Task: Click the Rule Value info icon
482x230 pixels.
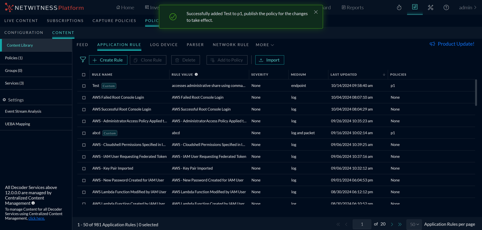Action: point(196,74)
